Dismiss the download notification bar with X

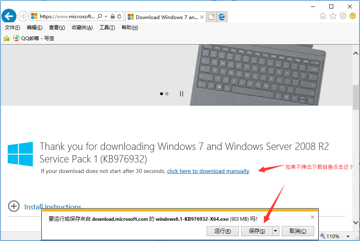click(x=312, y=217)
